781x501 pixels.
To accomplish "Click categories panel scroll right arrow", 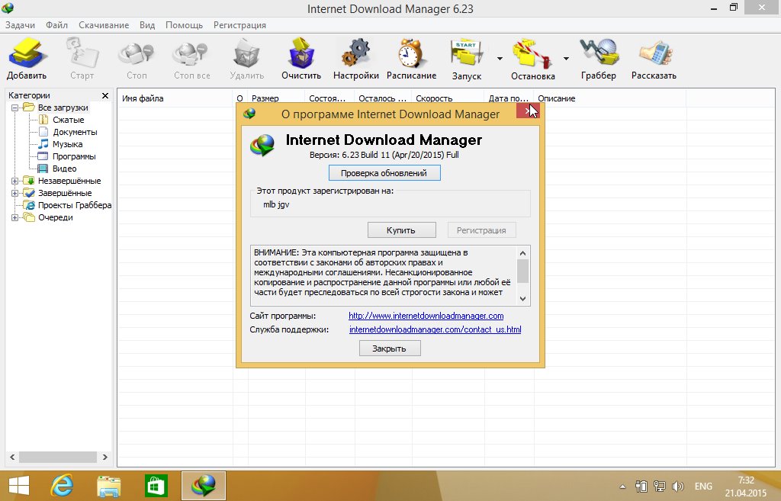I will click(x=104, y=458).
